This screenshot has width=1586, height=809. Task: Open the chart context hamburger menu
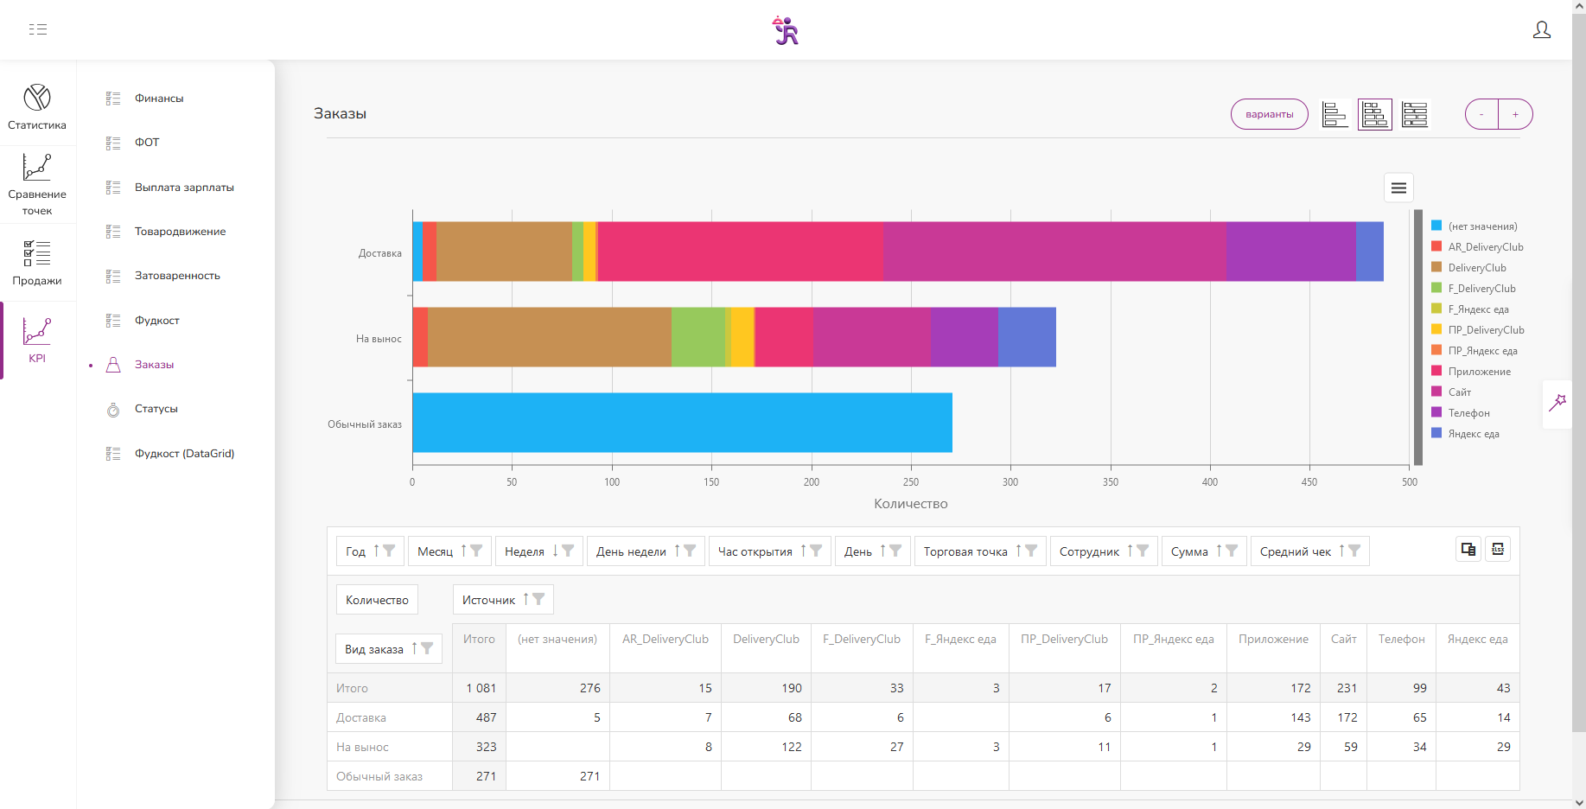pos(1398,188)
